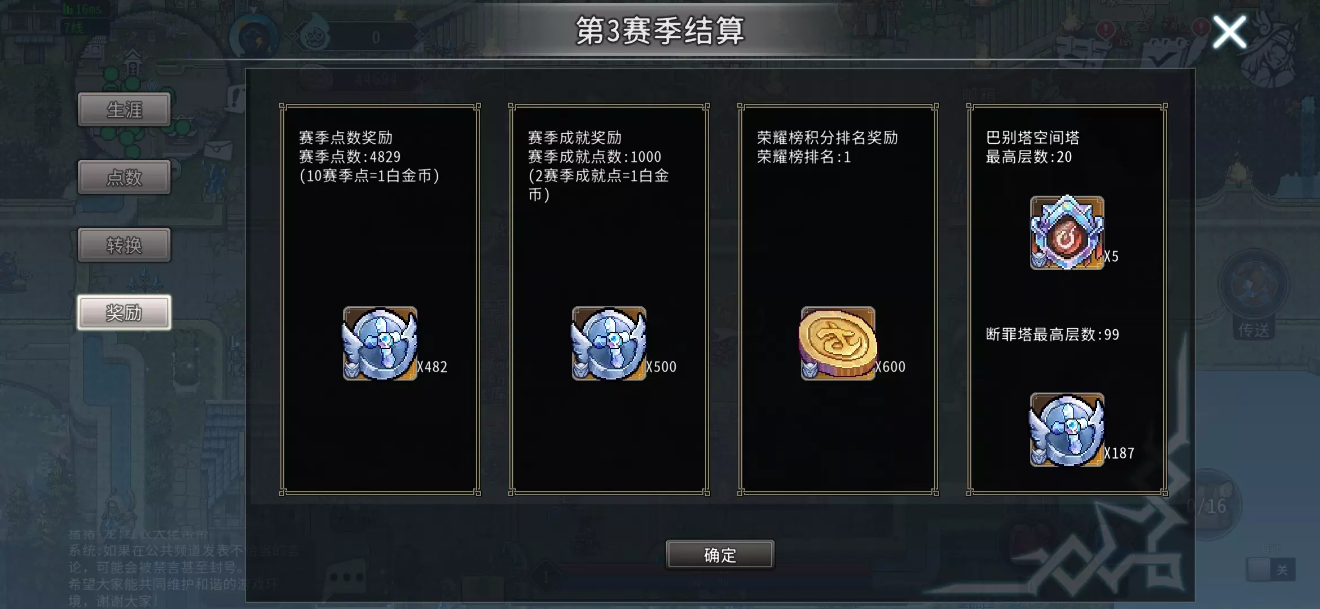Confirm with the 确定 button
Image resolution: width=1320 pixels, height=609 pixels.
[720, 555]
